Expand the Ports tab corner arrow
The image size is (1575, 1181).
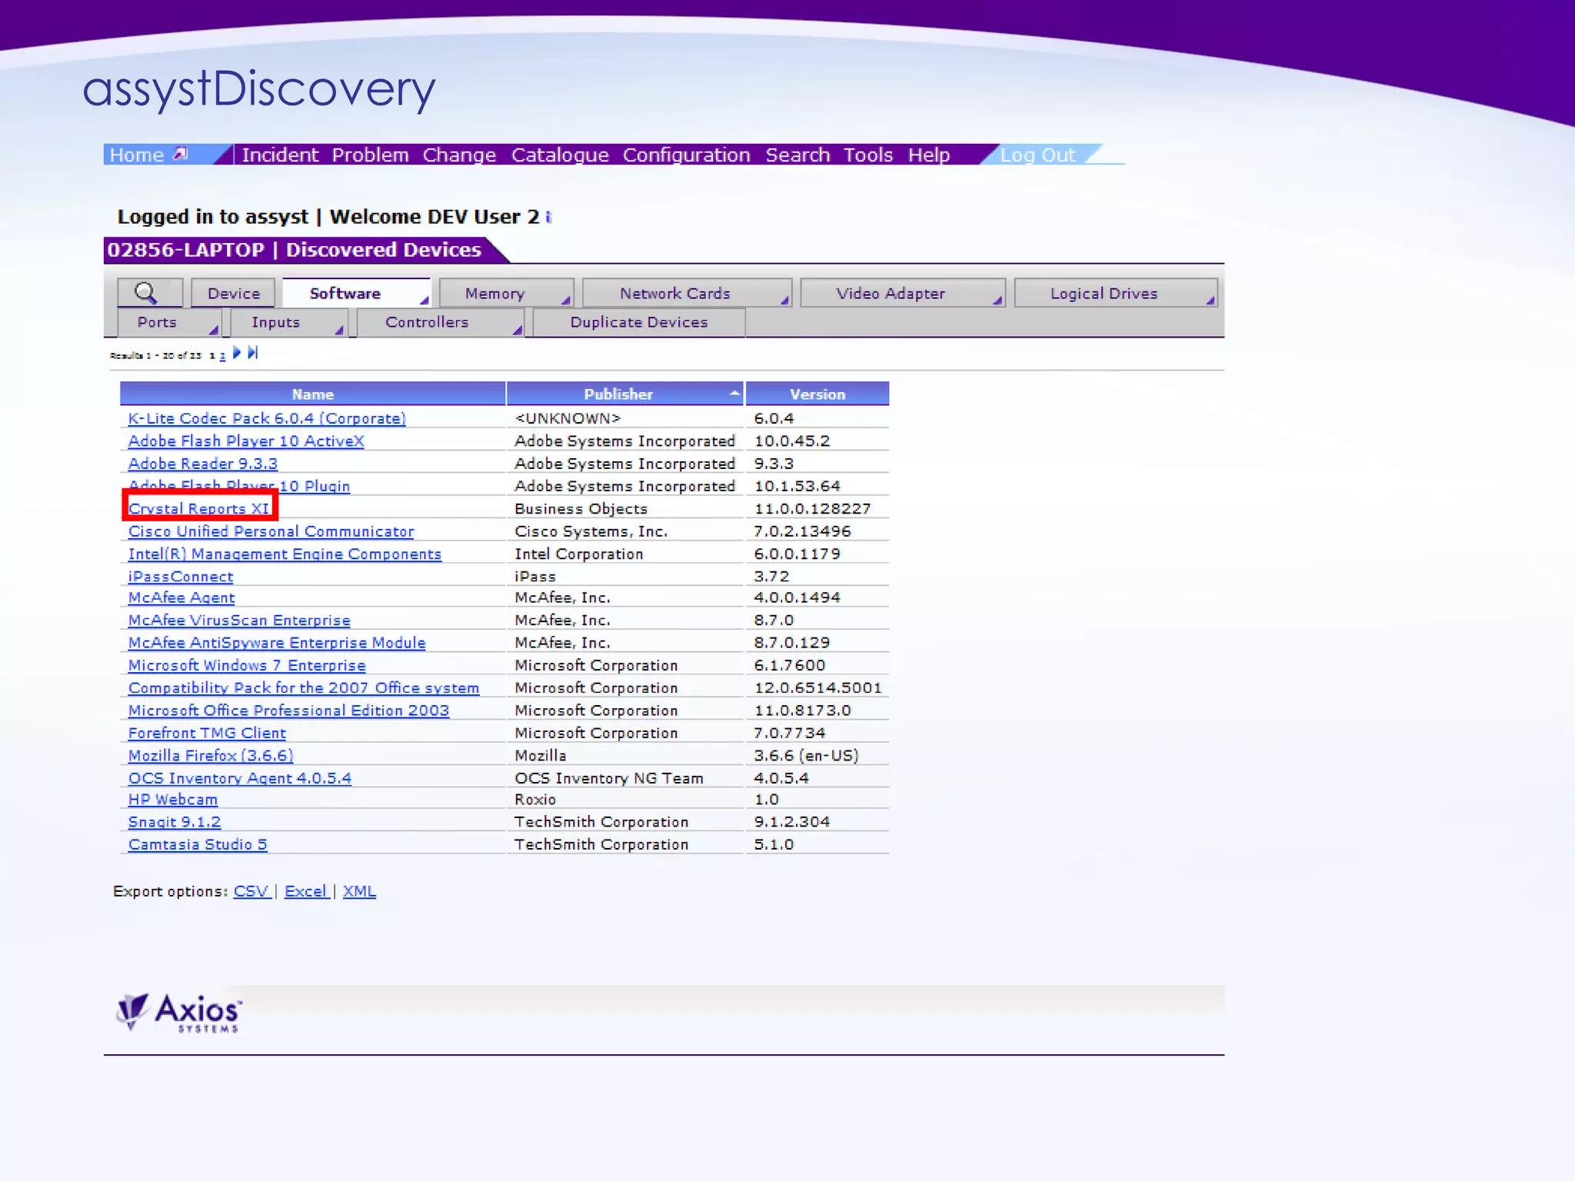point(214,331)
